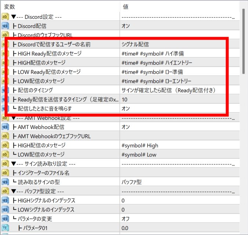The height and width of the screenshot is (235, 248).
Task: Edit the シグナル配信 user name value
Action: point(135,44)
